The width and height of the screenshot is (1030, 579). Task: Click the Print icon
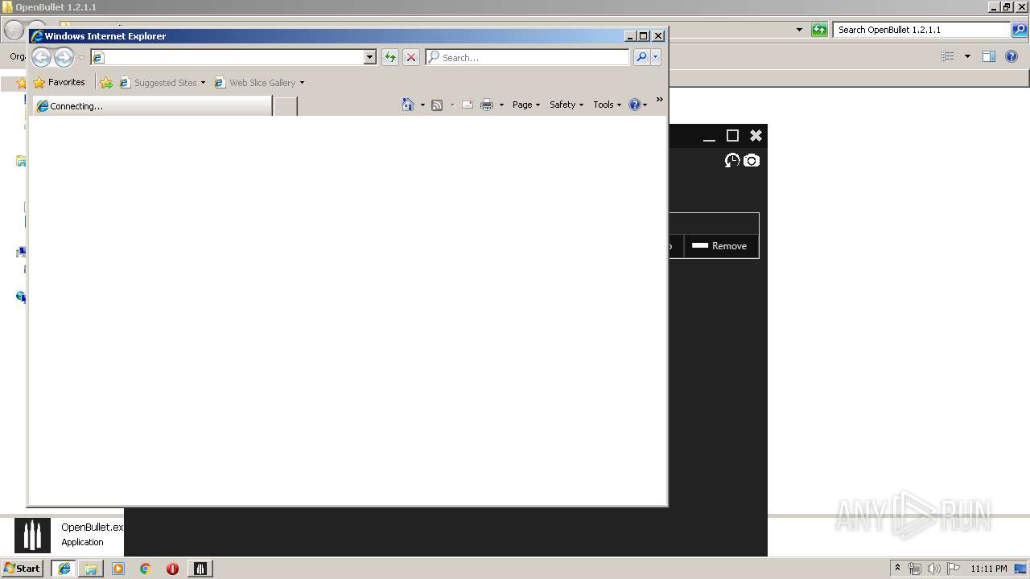[487, 105]
